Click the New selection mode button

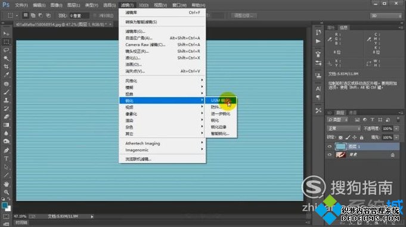26,15
